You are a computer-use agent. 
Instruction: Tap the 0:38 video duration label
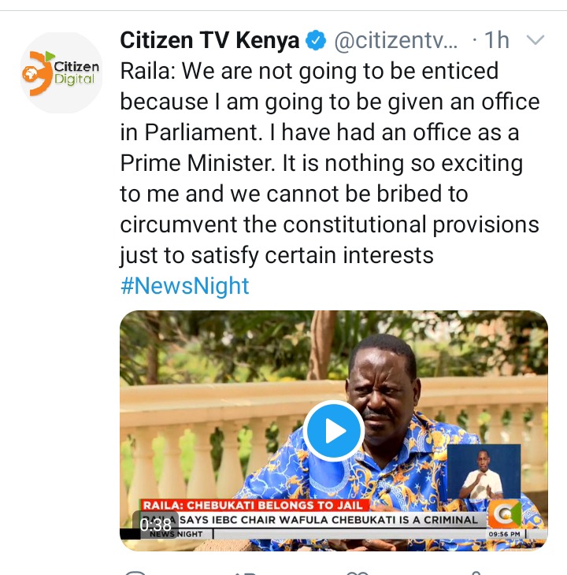(x=155, y=525)
